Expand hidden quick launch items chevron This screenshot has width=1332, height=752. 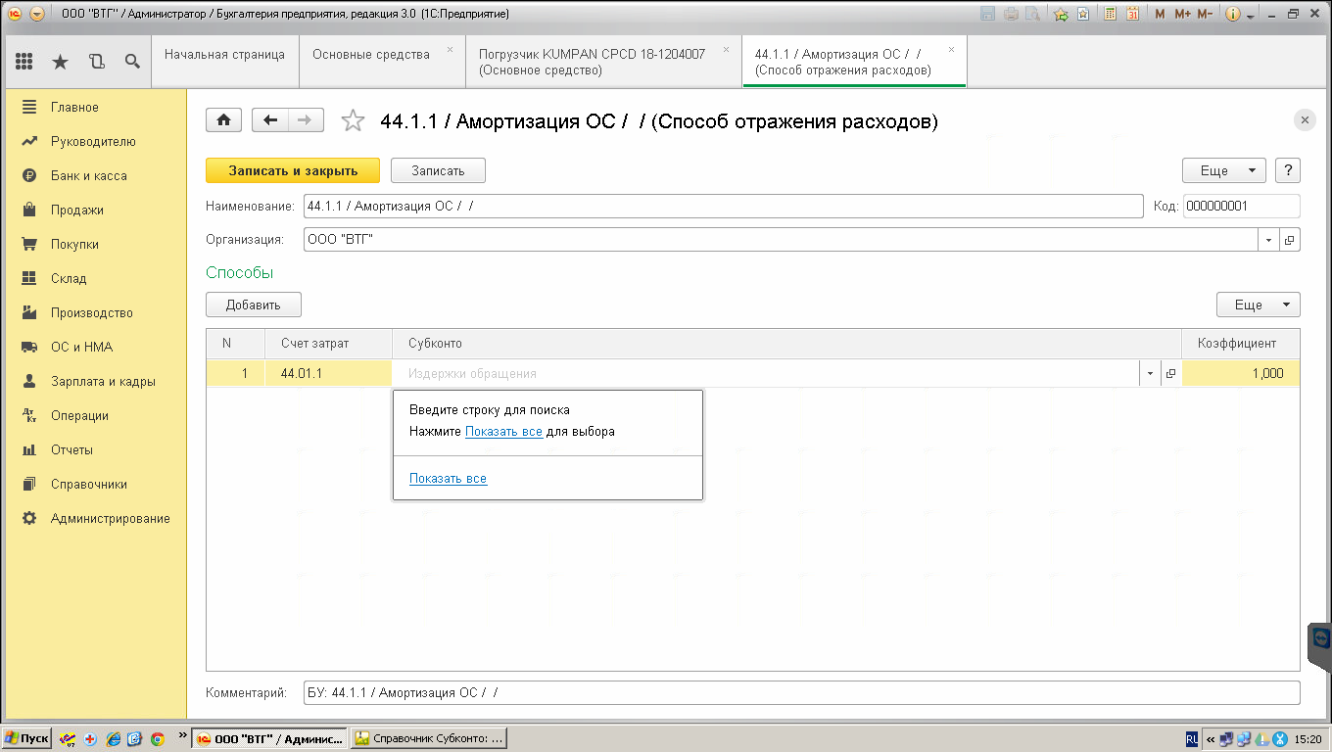click(182, 734)
